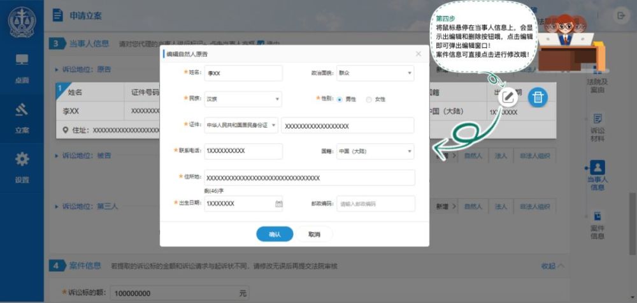Open the 国籍 dropdown showing 中国（大陆）

(x=375, y=151)
